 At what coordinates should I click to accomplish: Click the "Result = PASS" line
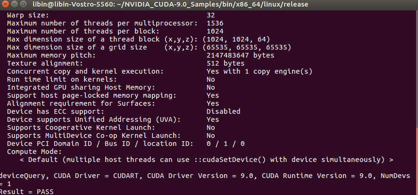point(27,192)
